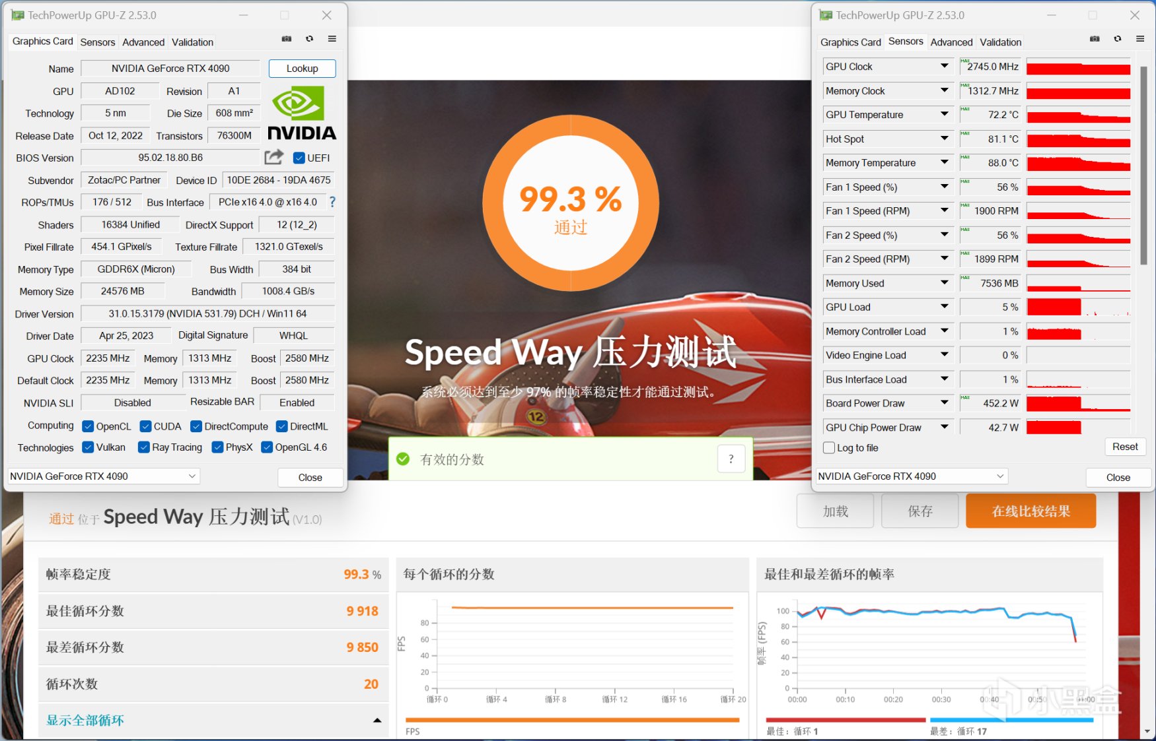The width and height of the screenshot is (1156, 741).
Task: Click the 3DMark page scroll down arrow
Action: (x=1147, y=732)
